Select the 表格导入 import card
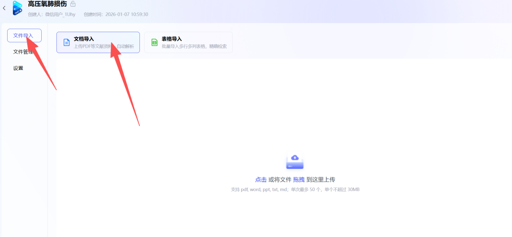This screenshot has width=512, height=237. pyautogui.click(x=188, y=43)
